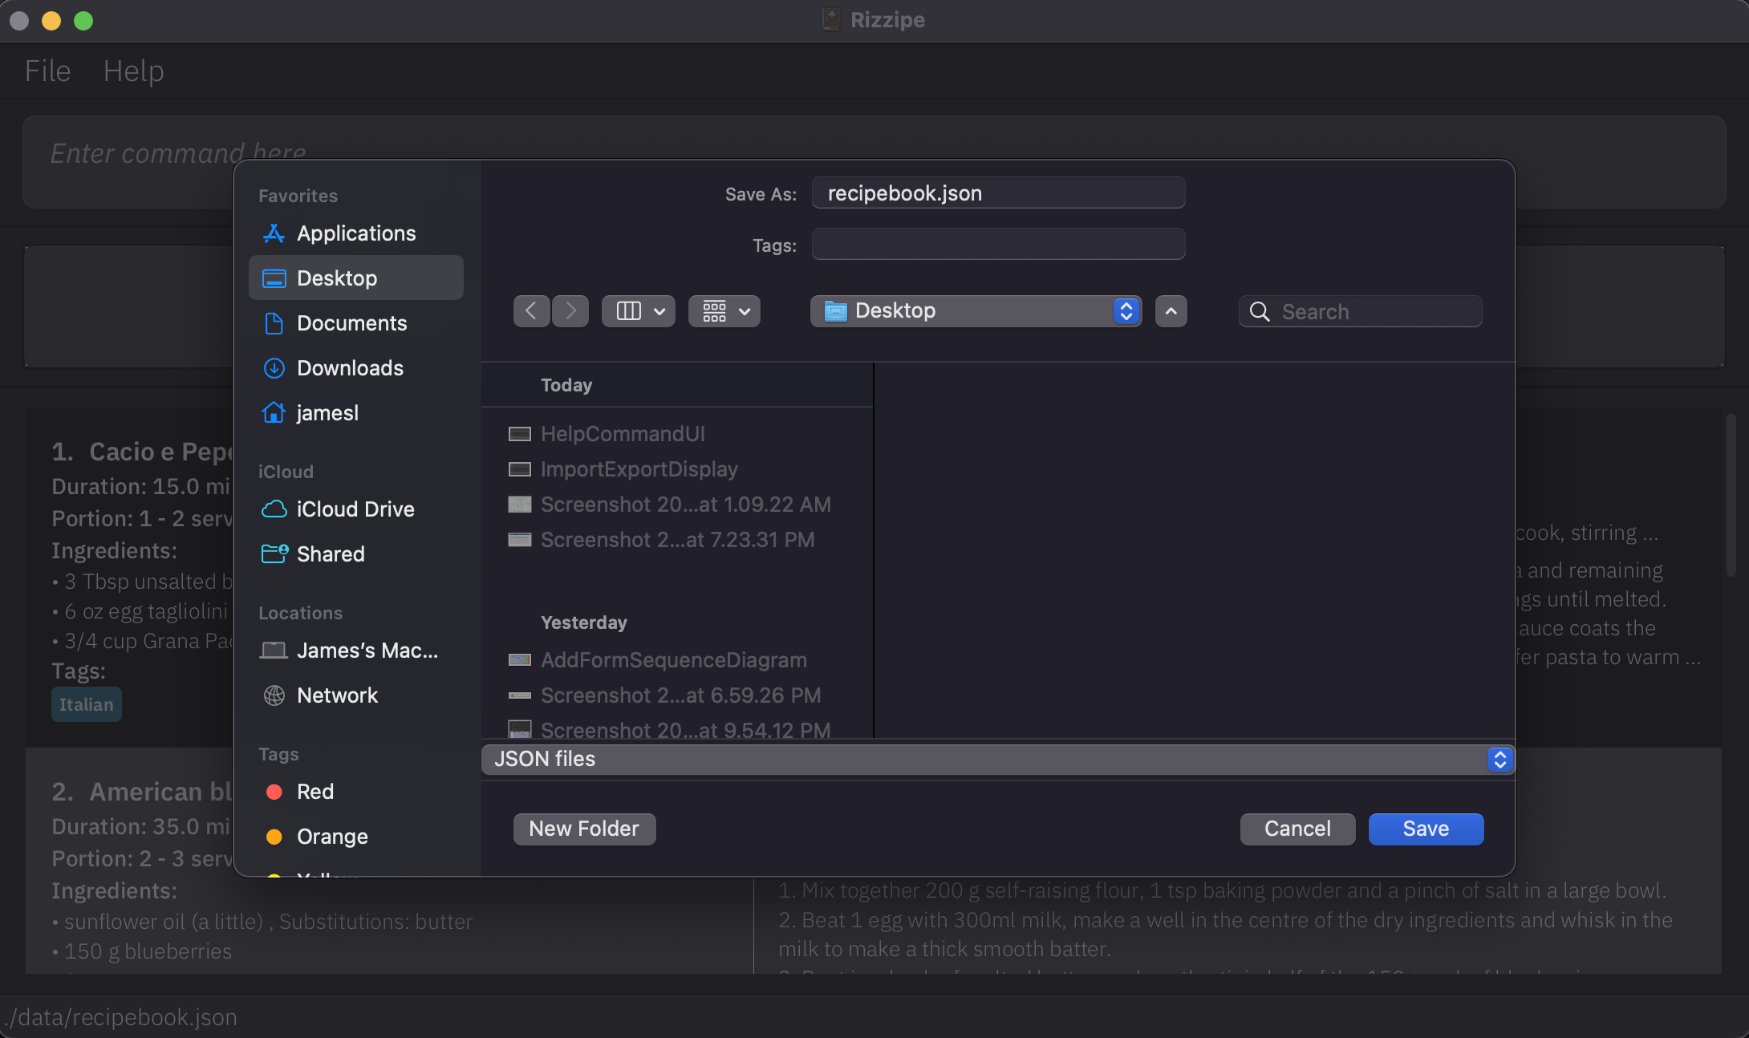Open the File menu
The image size is (1749, 1038).
pos(46,69)
